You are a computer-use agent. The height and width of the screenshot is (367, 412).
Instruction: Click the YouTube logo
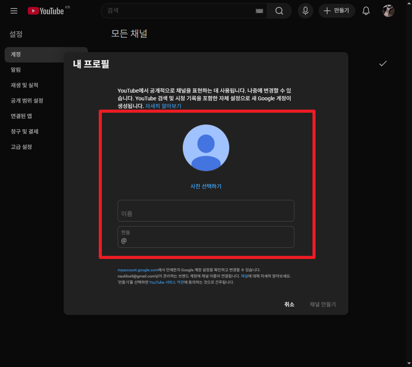46,11
